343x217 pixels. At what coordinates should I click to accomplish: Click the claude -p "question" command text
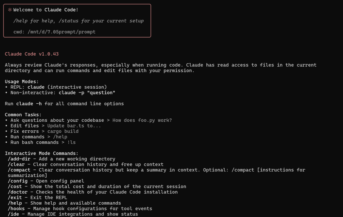coord(87,92)
